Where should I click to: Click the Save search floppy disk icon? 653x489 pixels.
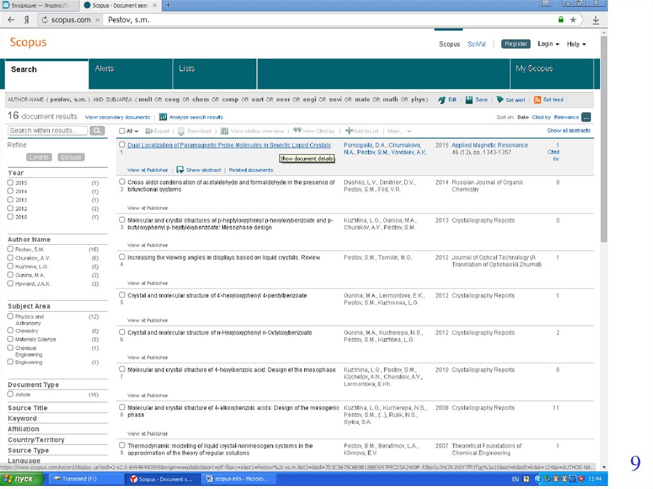pos(469,100)
